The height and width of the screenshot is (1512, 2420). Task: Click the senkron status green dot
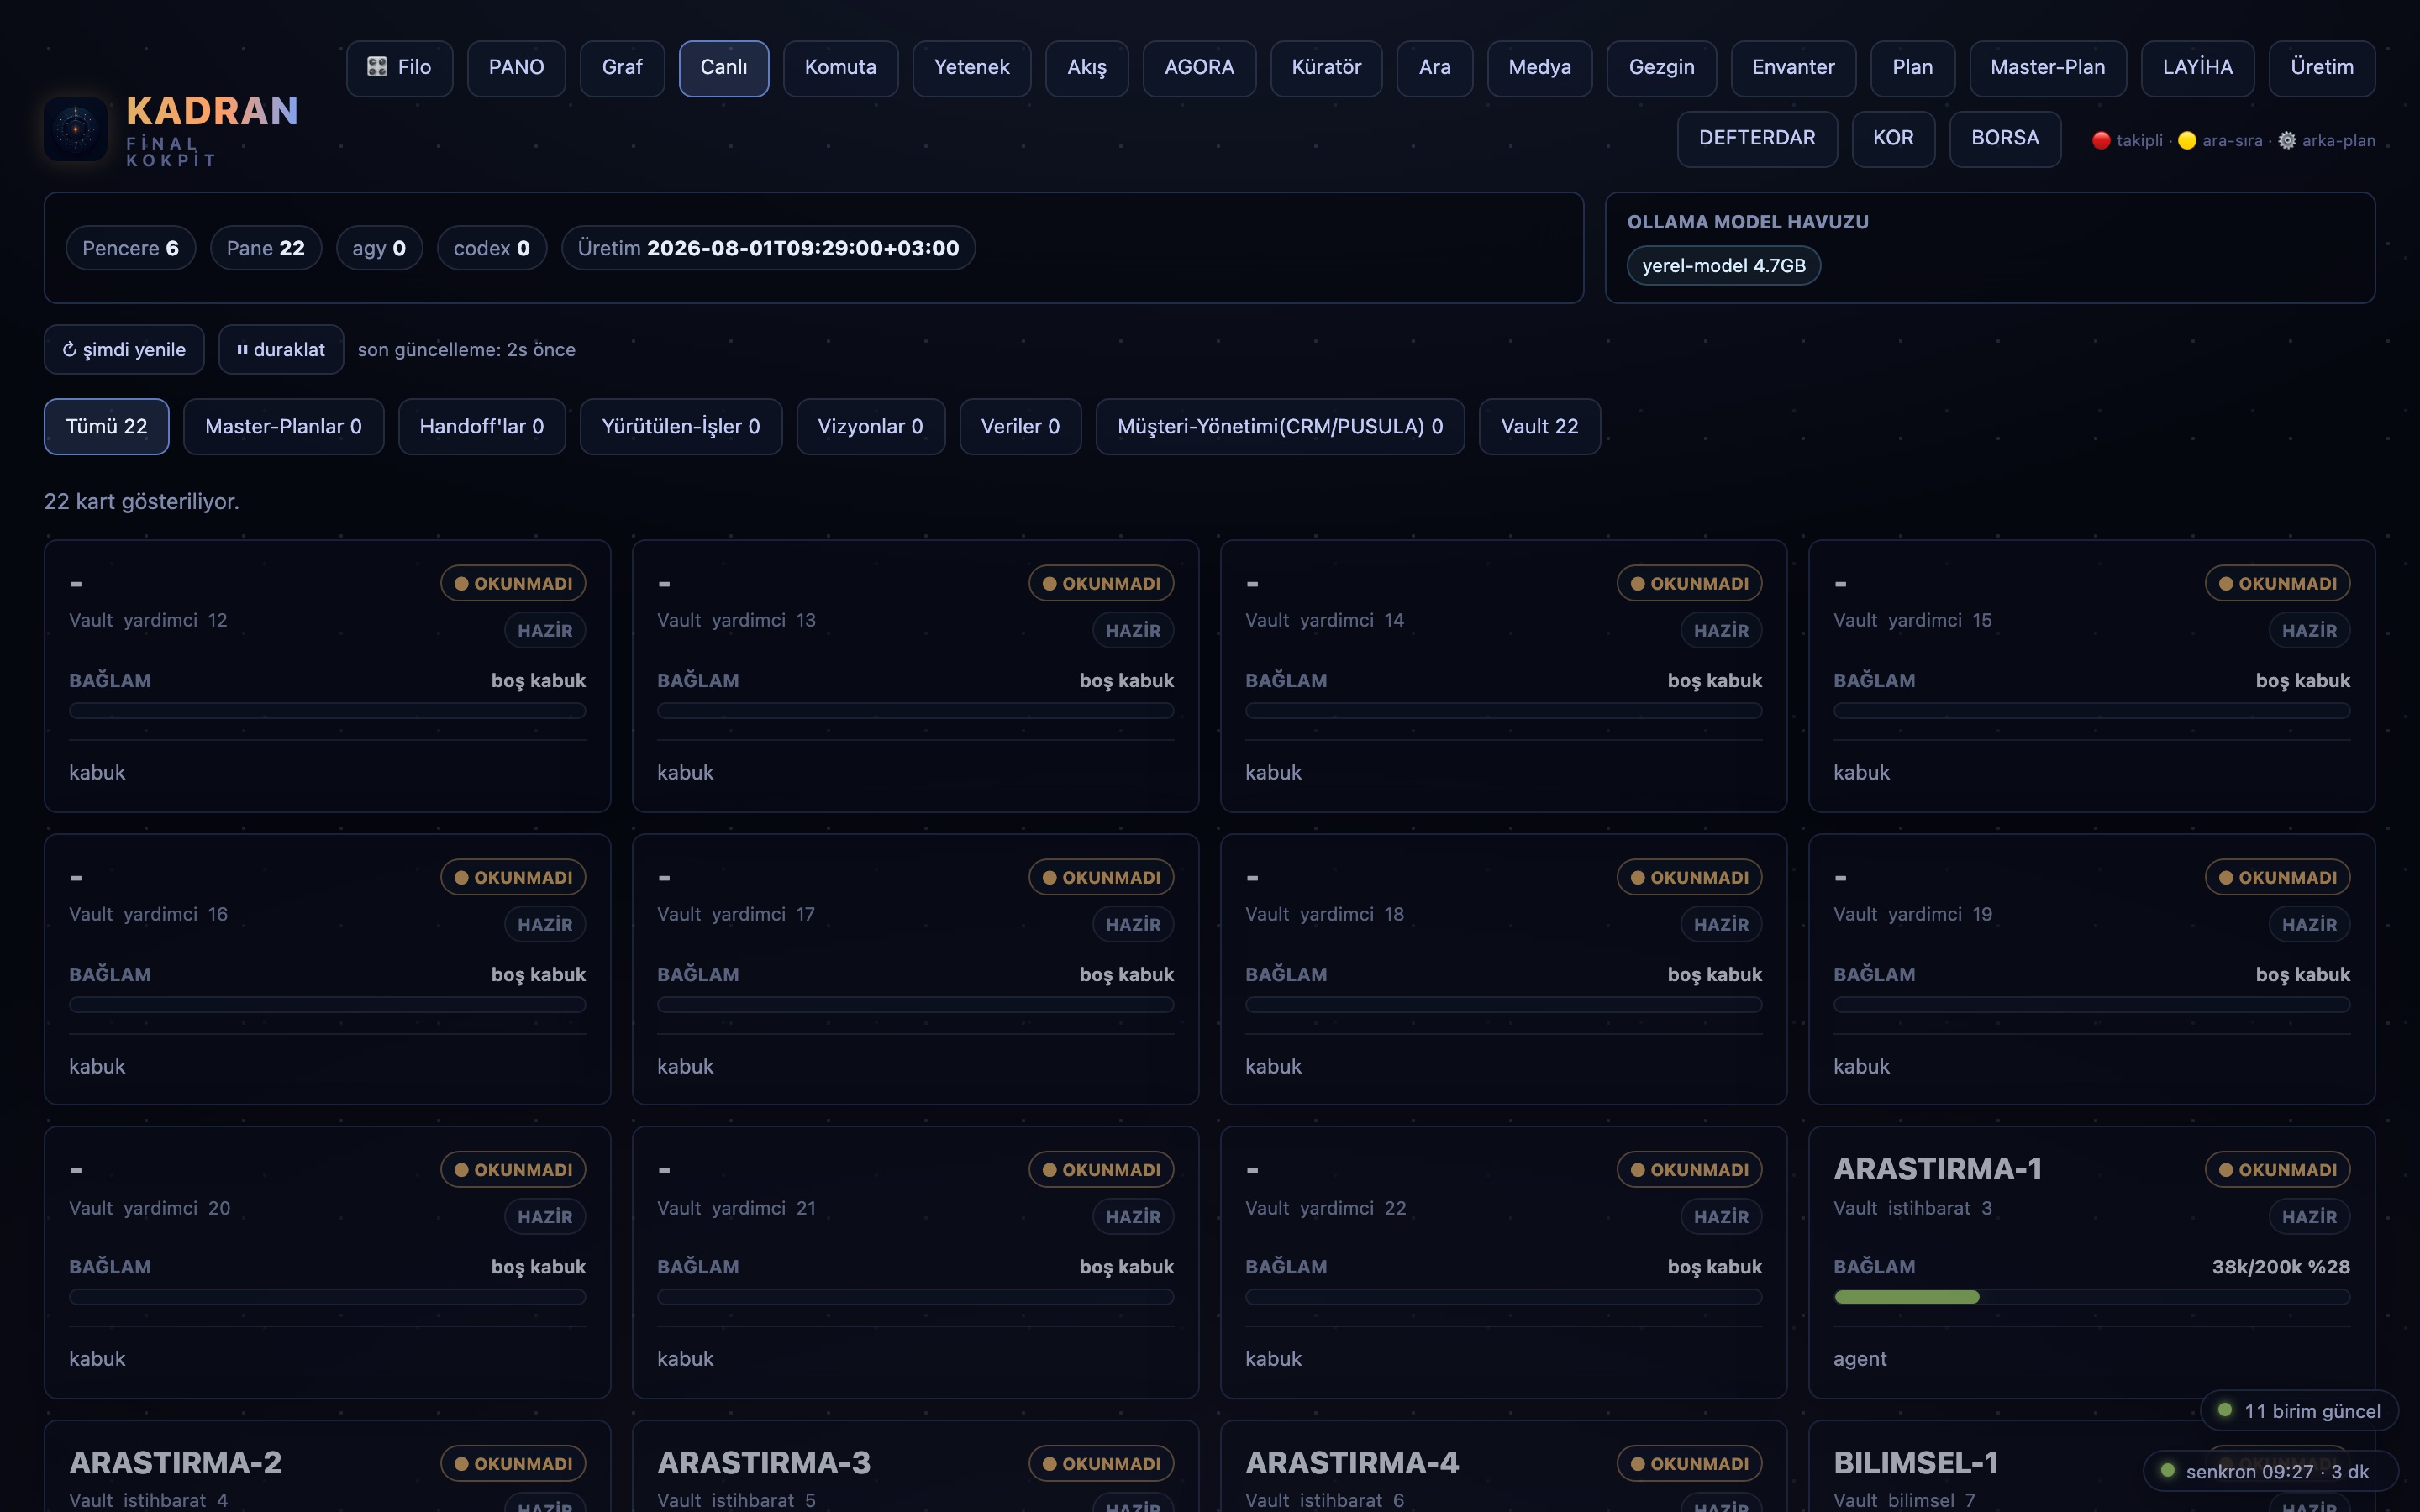pos(2167,1470)
